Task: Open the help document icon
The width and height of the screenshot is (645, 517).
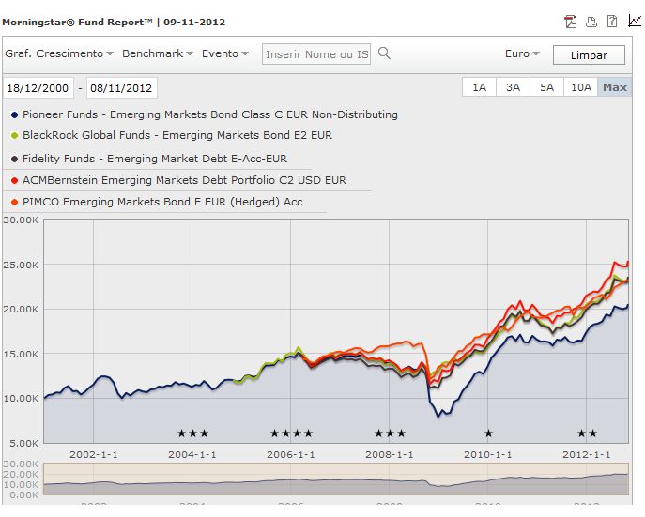Action: click(x=612, y=21)
